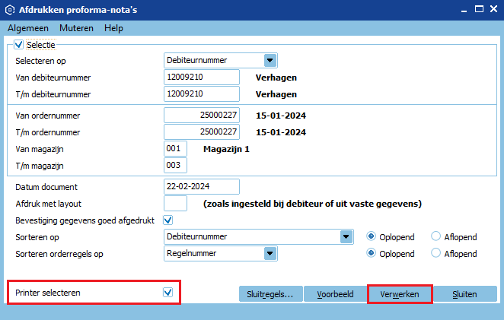Click the Sluiten button
This screenshot has width=504, height=320.
464,294
